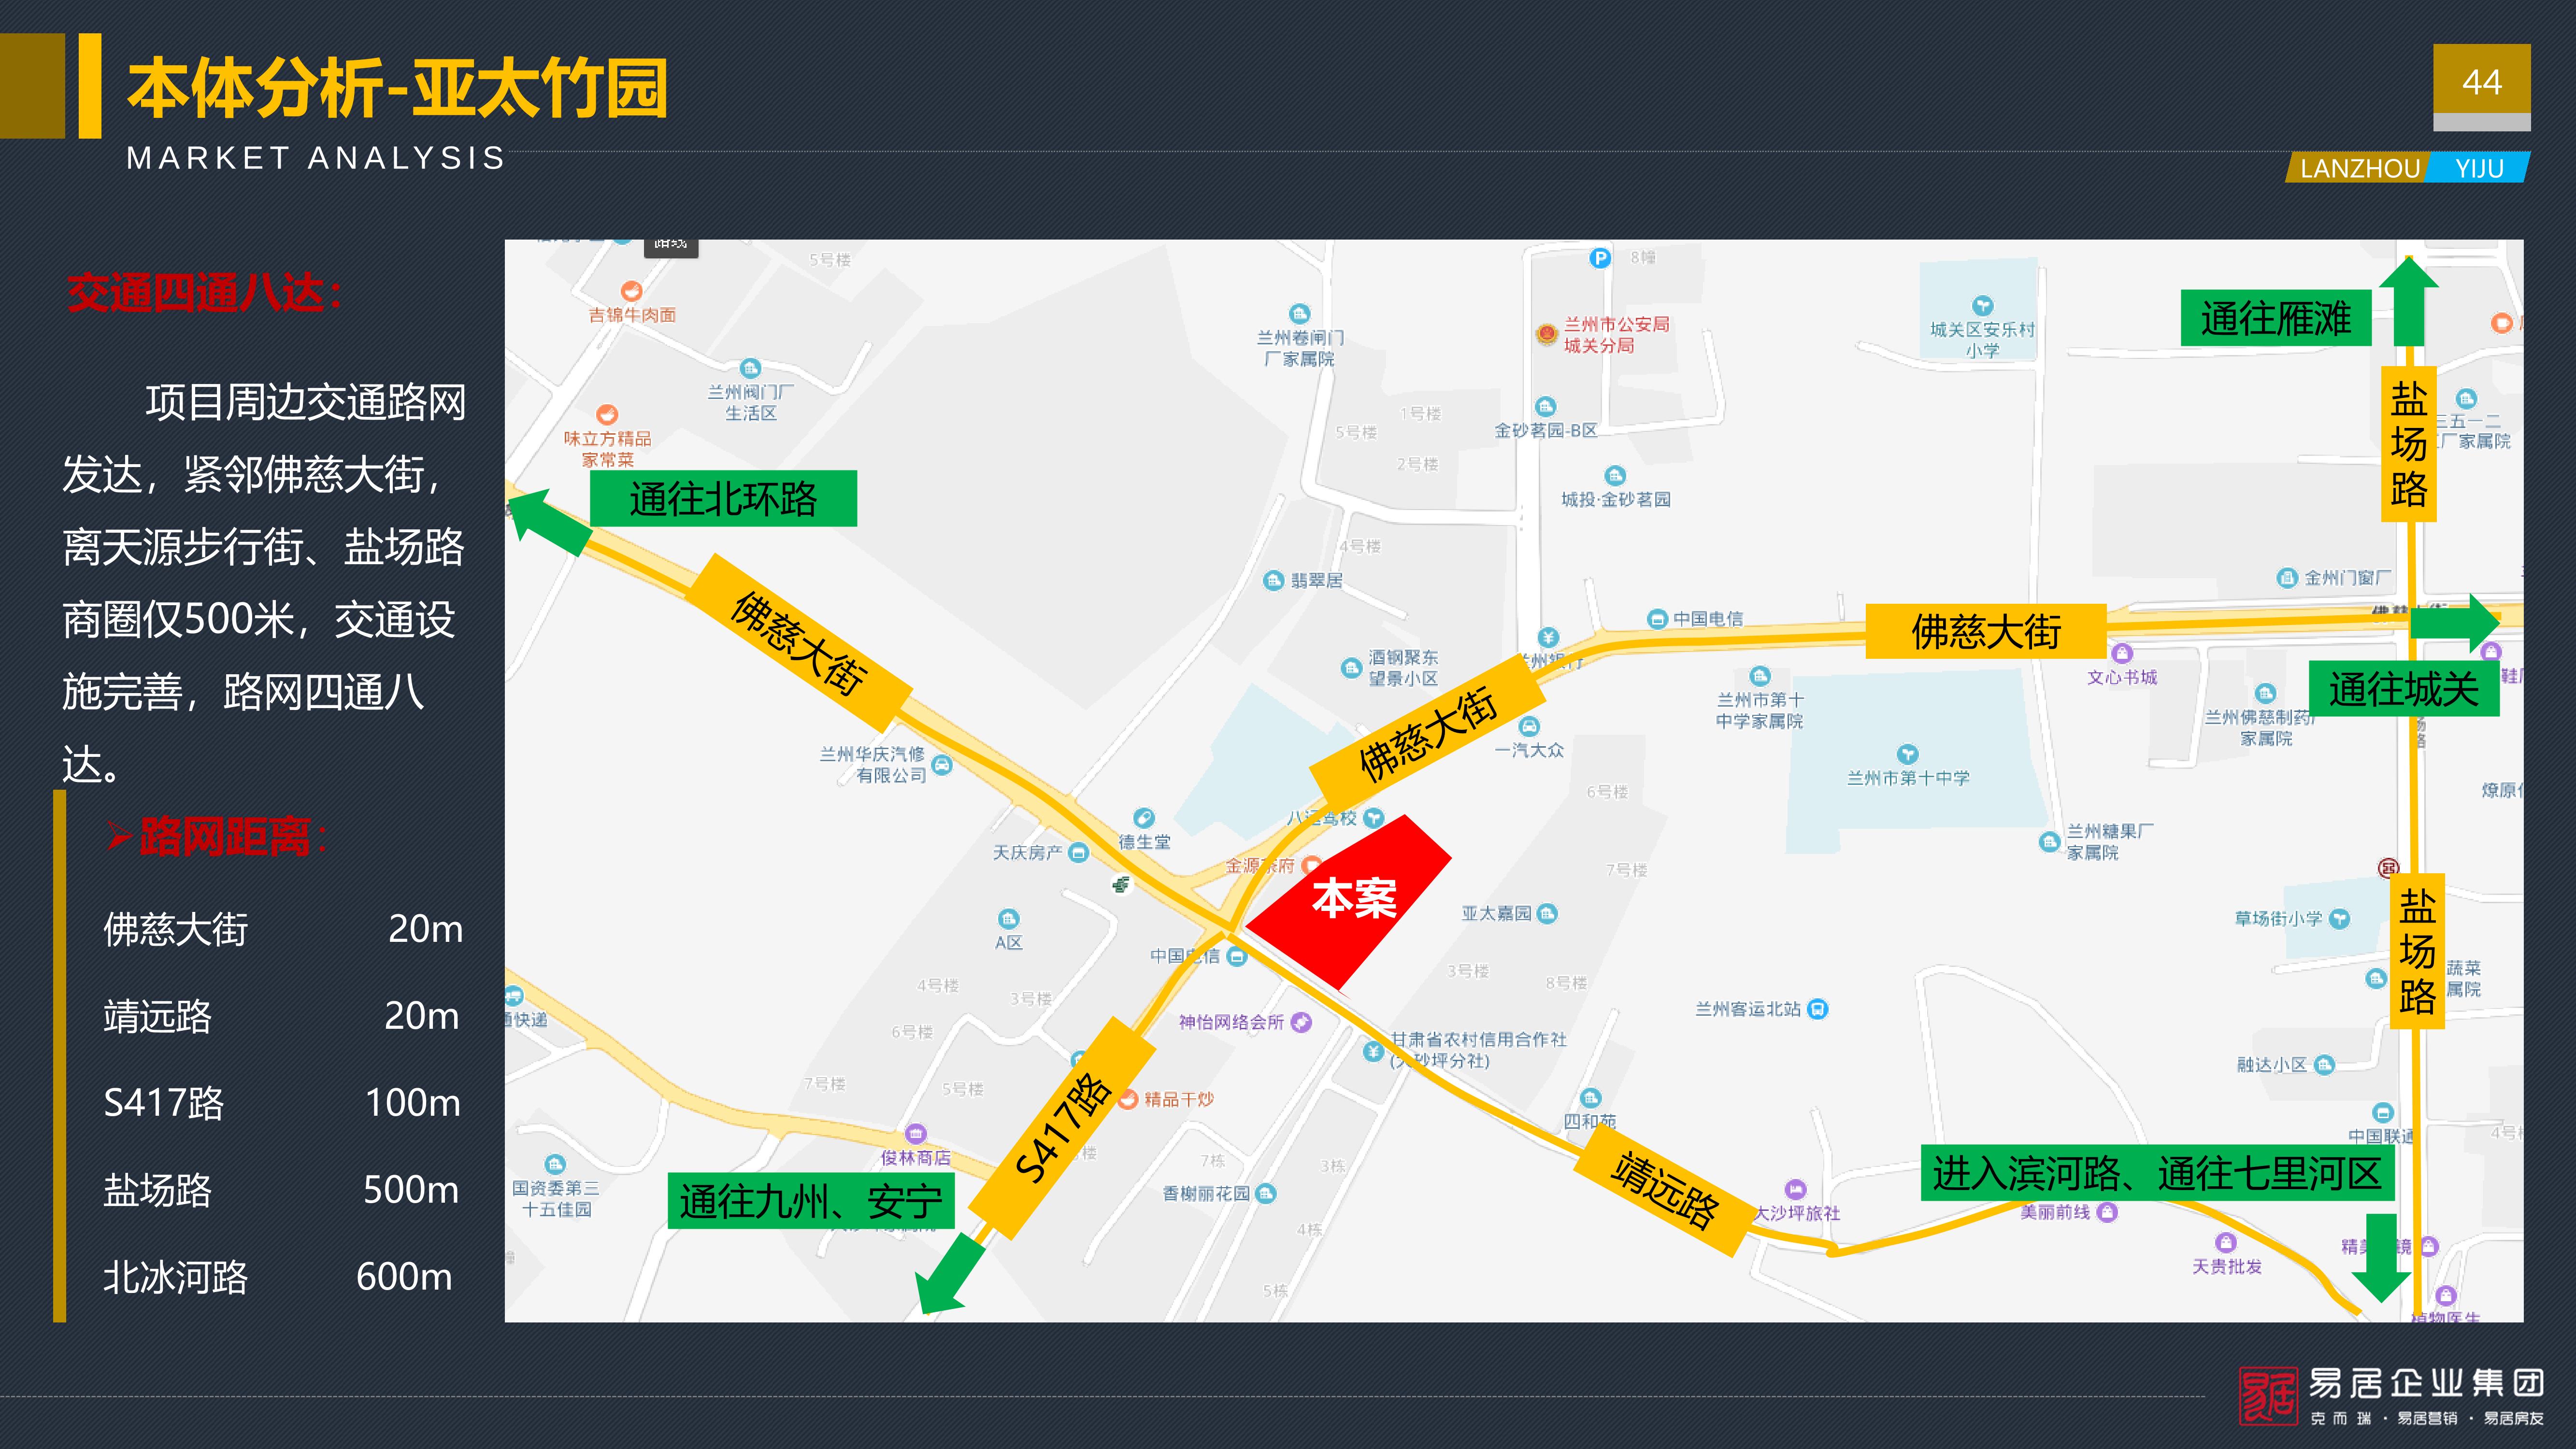2576x1449 pixels.
Task: Select the 通往九州、安宁 green label
Action: tap(811, 1201)
